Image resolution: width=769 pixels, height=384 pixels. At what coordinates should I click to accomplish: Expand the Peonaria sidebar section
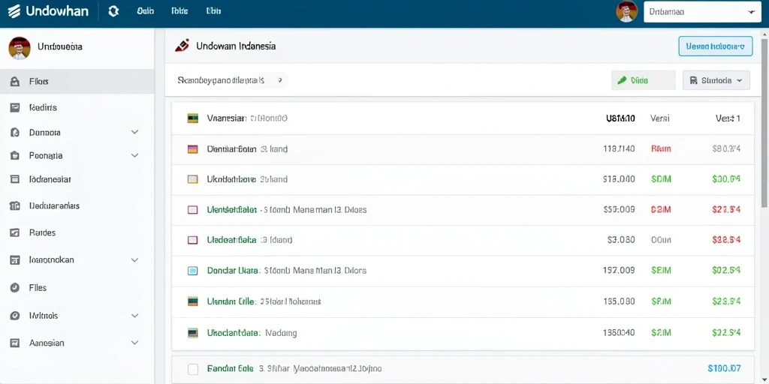[x=135, y=155]
